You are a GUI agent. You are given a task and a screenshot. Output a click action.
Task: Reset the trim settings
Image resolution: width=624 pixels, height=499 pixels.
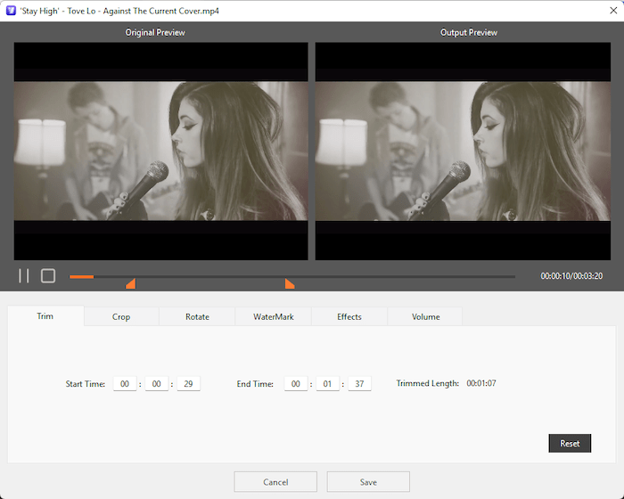[570, 443]
